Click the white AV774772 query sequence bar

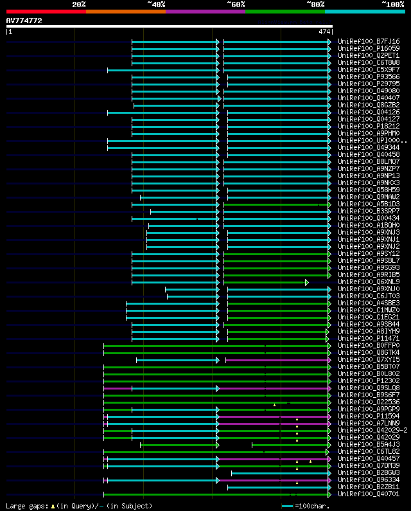point(170,26)
